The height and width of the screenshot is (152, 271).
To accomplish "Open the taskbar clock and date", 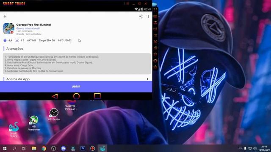I will [264, 148].
